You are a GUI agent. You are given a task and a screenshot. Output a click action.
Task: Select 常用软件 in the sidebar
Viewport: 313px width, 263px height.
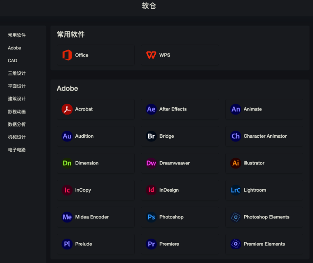[x=17, y=35]
